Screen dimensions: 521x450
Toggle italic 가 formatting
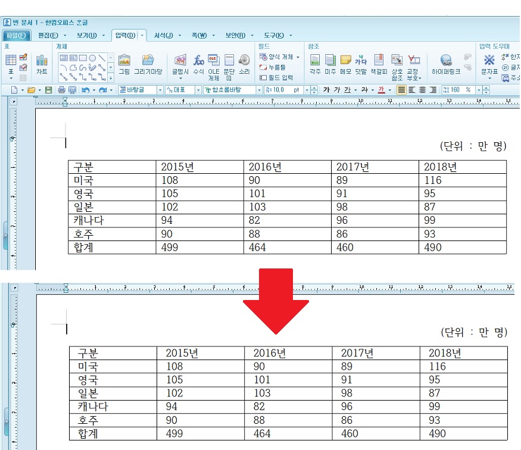pos(336,90)
